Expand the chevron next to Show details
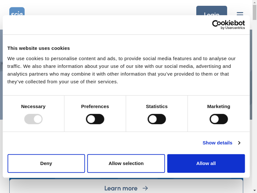The width and height of the screenshot is (257, 193). pos(239,143)
